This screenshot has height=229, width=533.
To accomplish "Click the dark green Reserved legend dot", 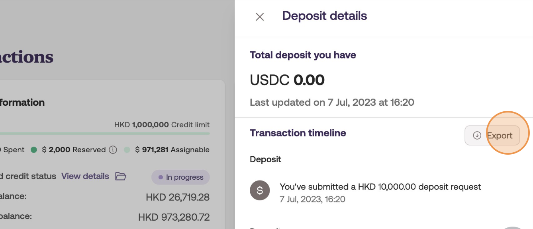I will pyautogui.click(x=34, y=150).
